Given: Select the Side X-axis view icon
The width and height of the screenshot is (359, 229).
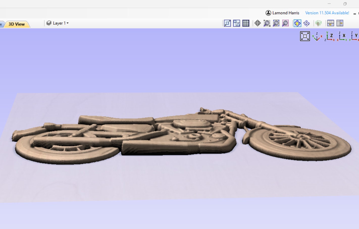Looking at the screenshot, I should coord(342,36).
